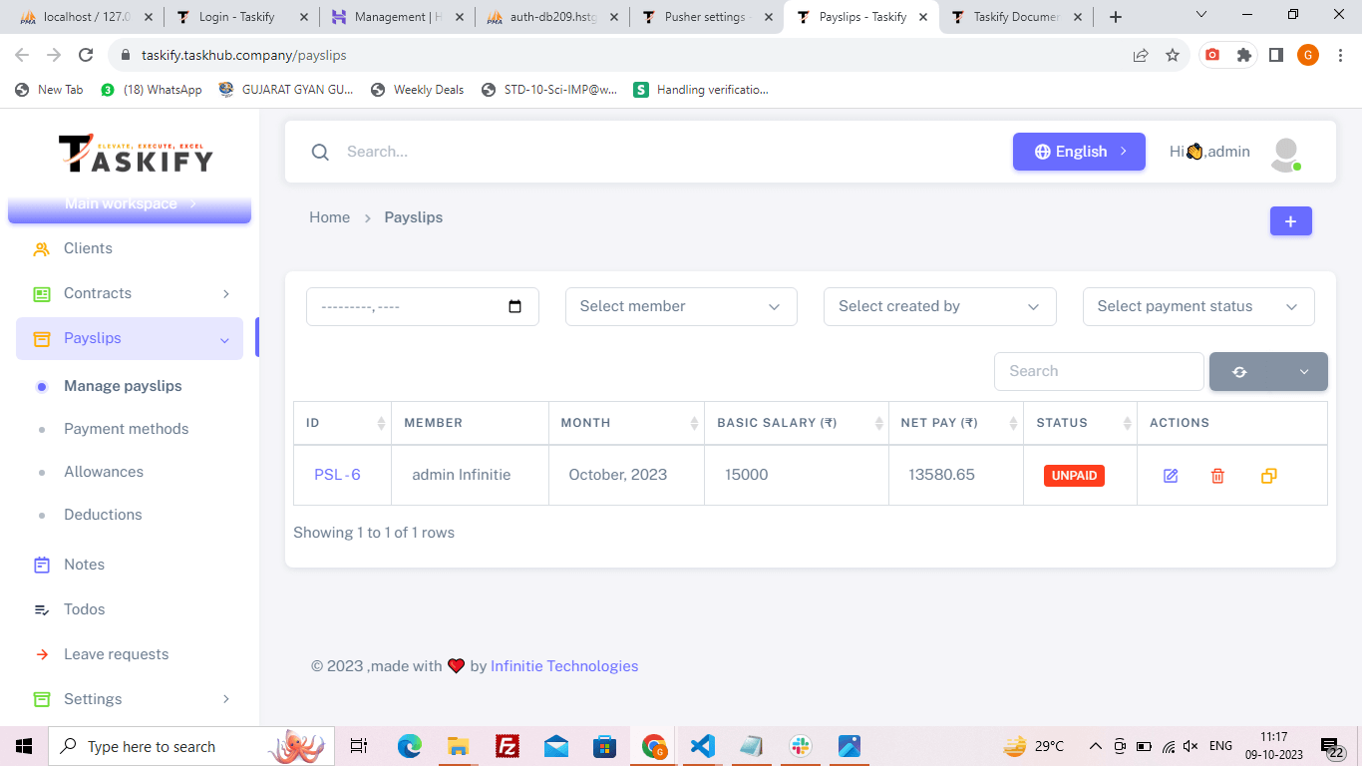Click the yellow duplicate payslip icon

pyautogui.click(x=1268, y=476)
